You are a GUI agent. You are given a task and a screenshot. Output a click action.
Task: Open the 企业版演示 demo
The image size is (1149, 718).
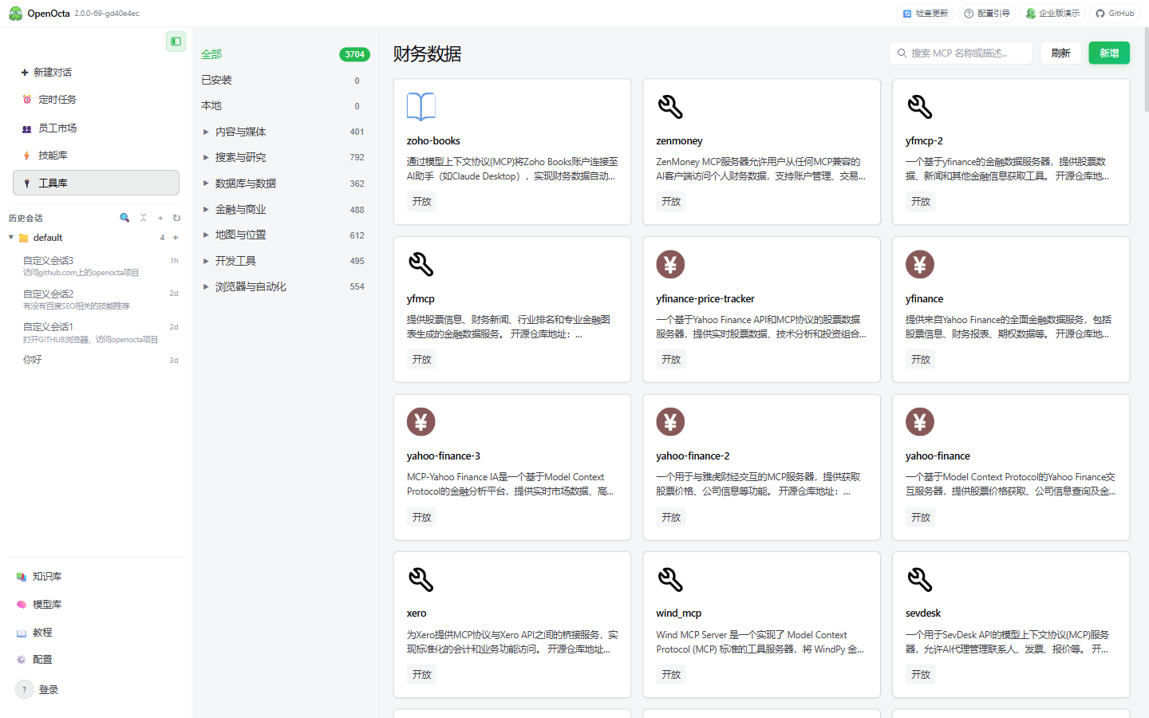coord(1052,14)
